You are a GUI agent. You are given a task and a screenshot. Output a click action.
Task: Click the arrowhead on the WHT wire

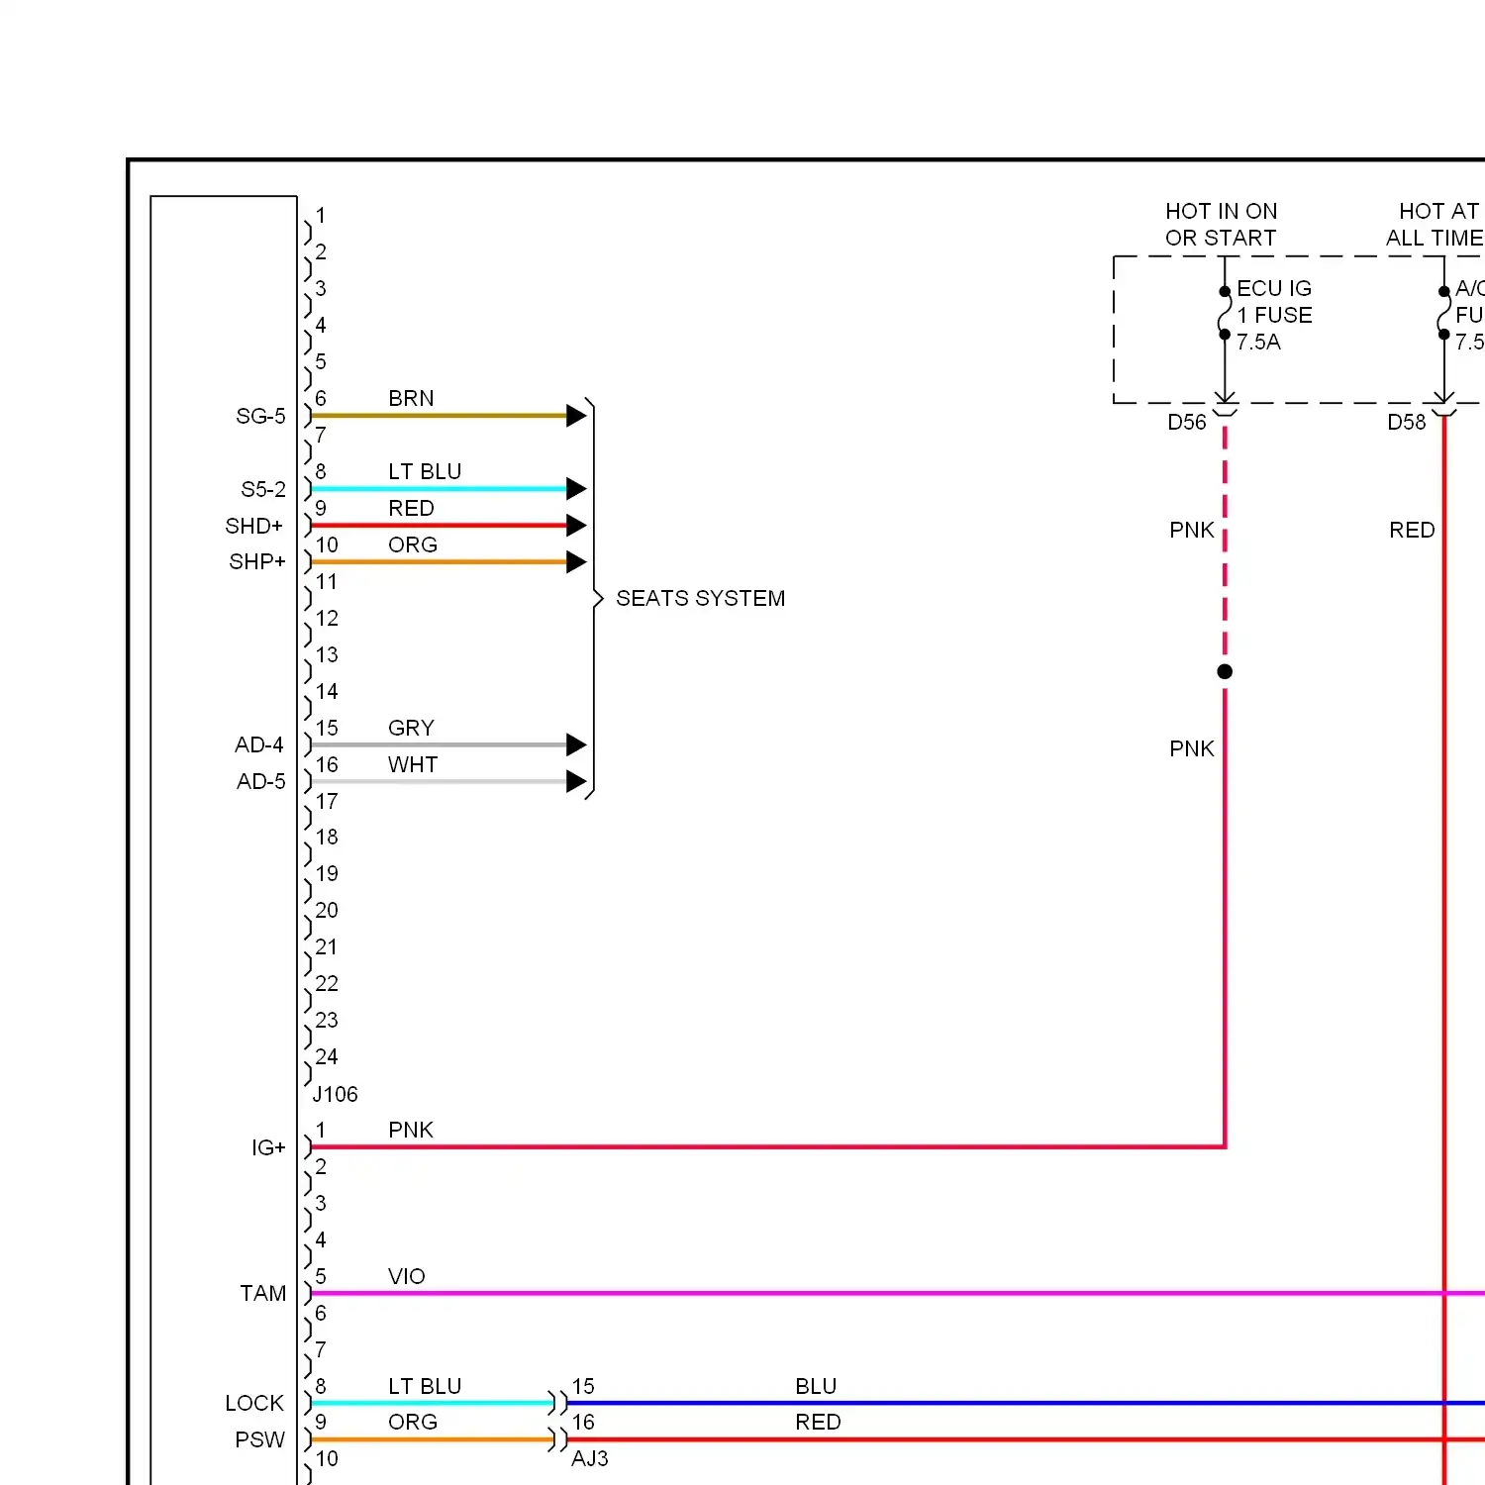point(576,781)
